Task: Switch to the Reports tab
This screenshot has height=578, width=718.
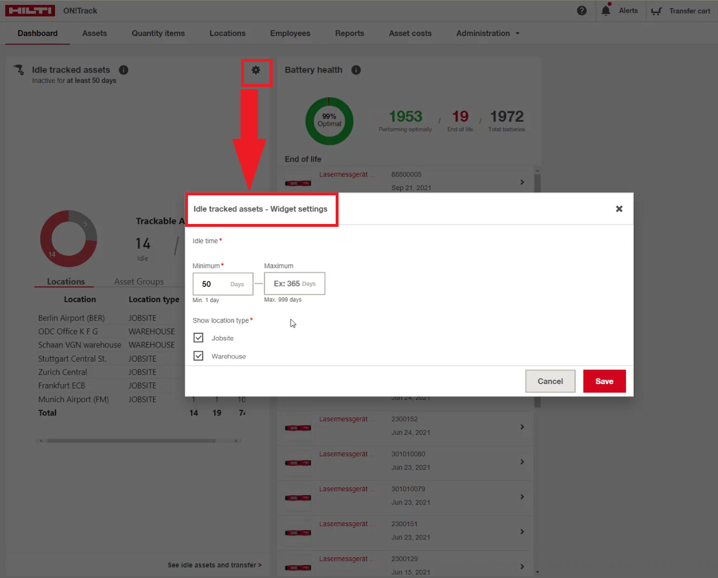Action: [x=349, y=33]
